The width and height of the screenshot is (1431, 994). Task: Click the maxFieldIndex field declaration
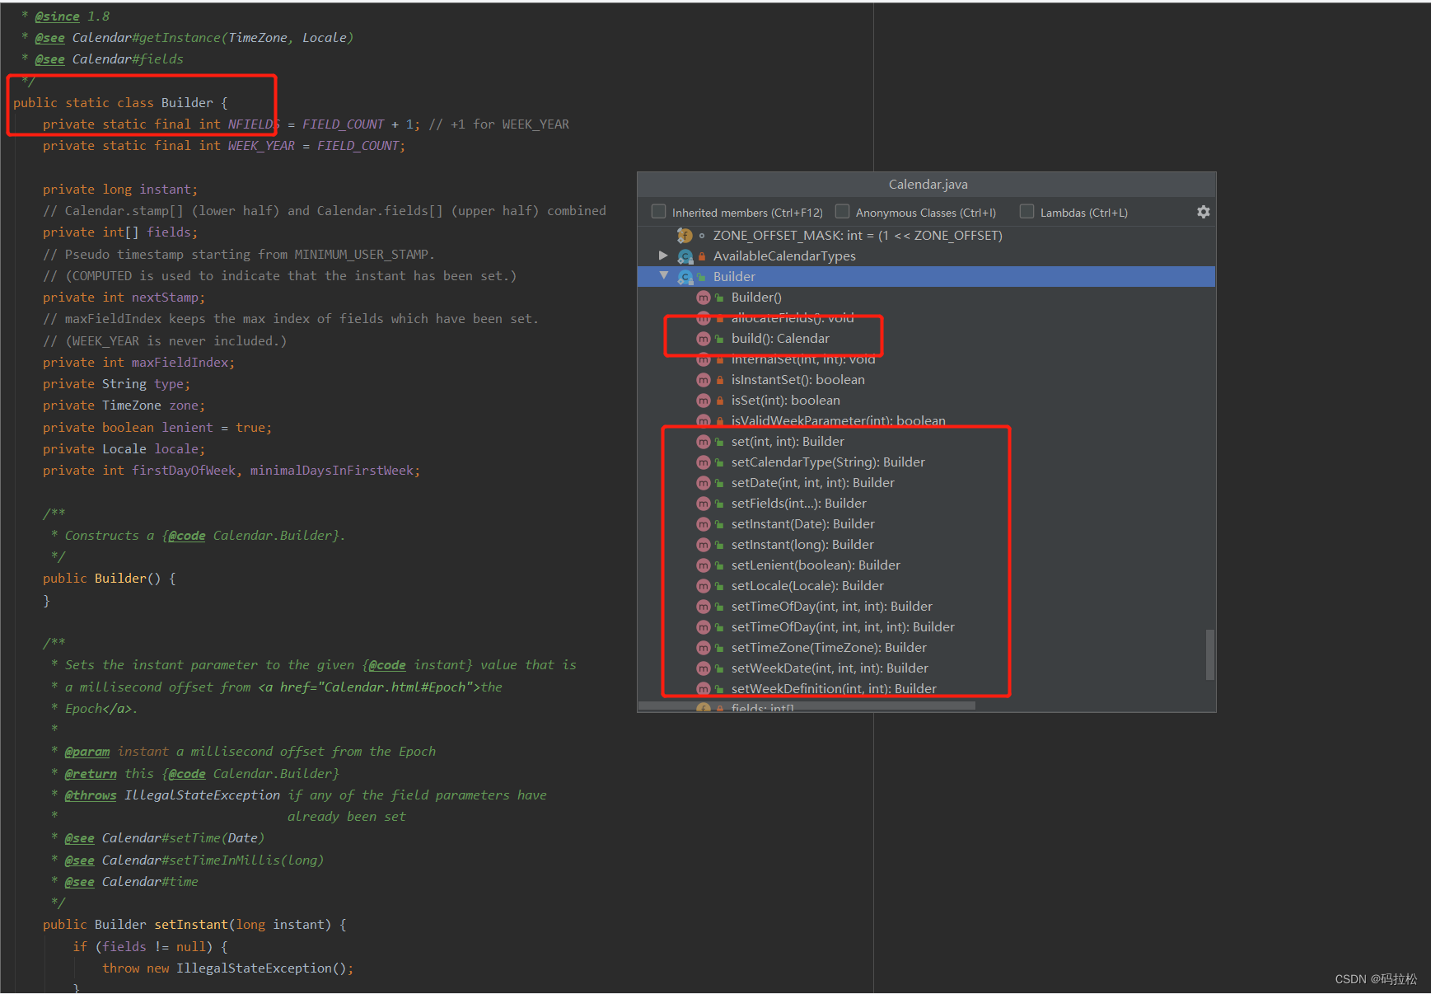pyautogui.click(x=183, y=363)
